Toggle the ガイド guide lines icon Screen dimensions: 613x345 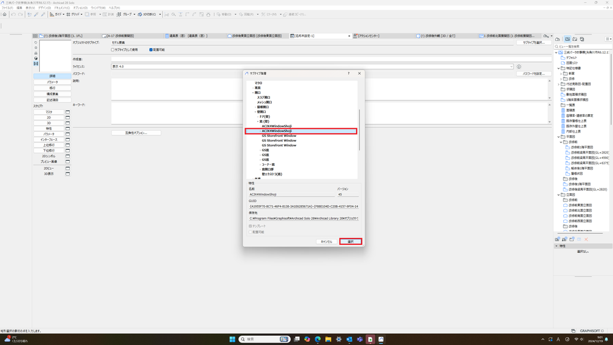click(52, 15)
